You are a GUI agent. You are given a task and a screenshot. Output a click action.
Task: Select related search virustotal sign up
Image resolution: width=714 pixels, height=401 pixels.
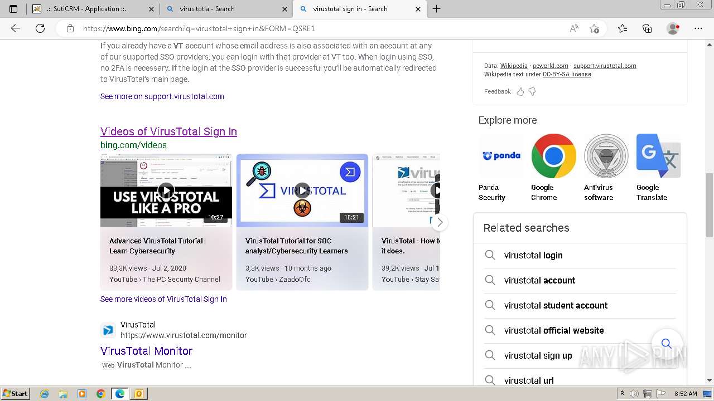pos(580,355)
